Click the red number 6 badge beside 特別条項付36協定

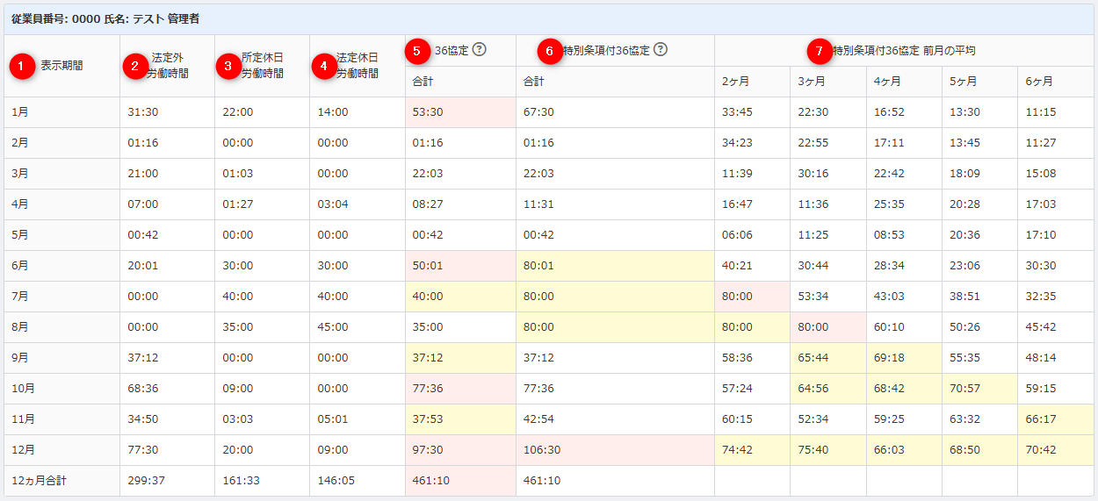(x=550, y=52)
